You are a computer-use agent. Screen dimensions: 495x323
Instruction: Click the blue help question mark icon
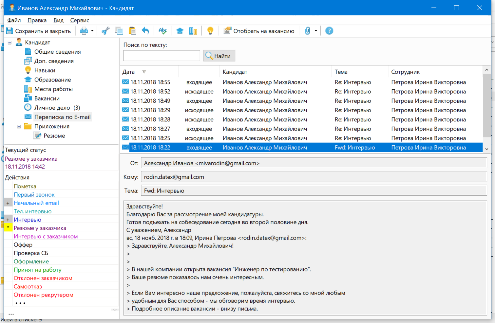(x=329, y=31)
